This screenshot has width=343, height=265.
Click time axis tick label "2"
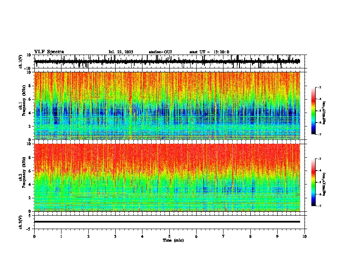click(88, 236)
